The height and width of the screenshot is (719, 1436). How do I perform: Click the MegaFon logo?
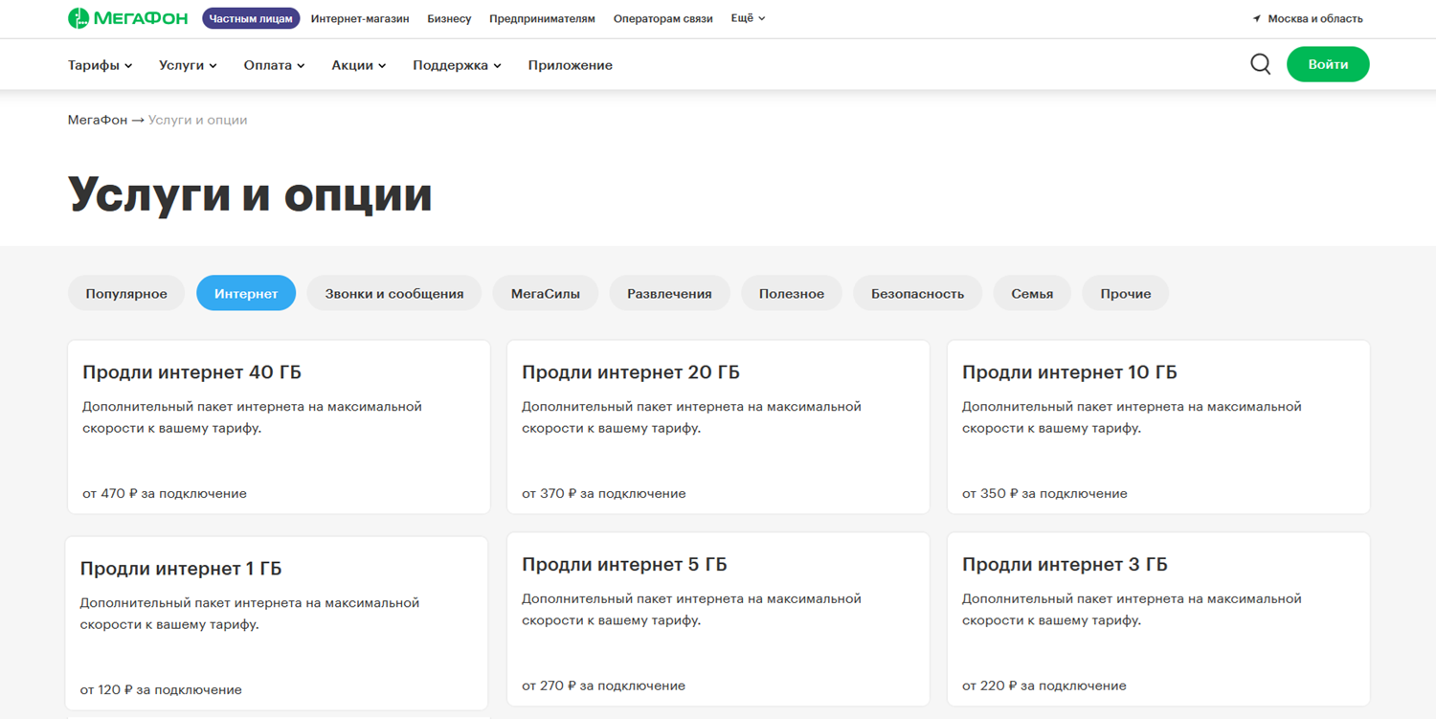pyautogui.click(x=127, y=18)
